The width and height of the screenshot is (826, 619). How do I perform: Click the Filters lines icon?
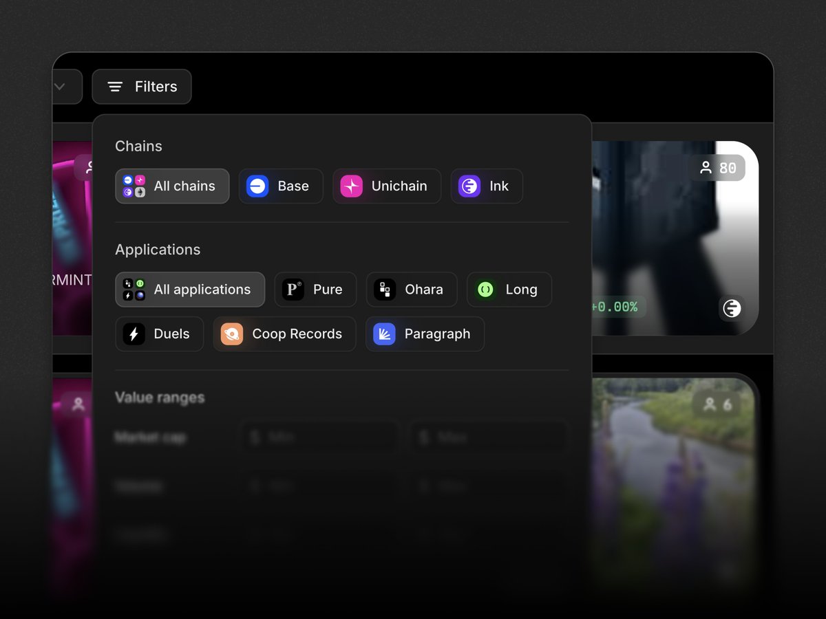(x=115, y=87)
